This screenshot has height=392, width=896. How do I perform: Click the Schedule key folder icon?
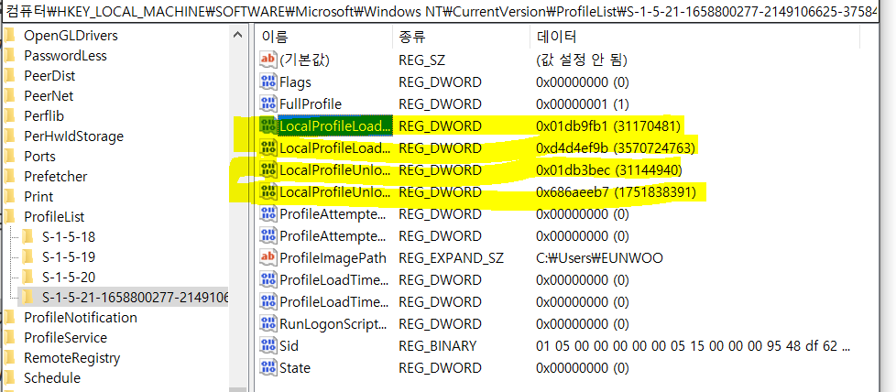tap(10, 377)
